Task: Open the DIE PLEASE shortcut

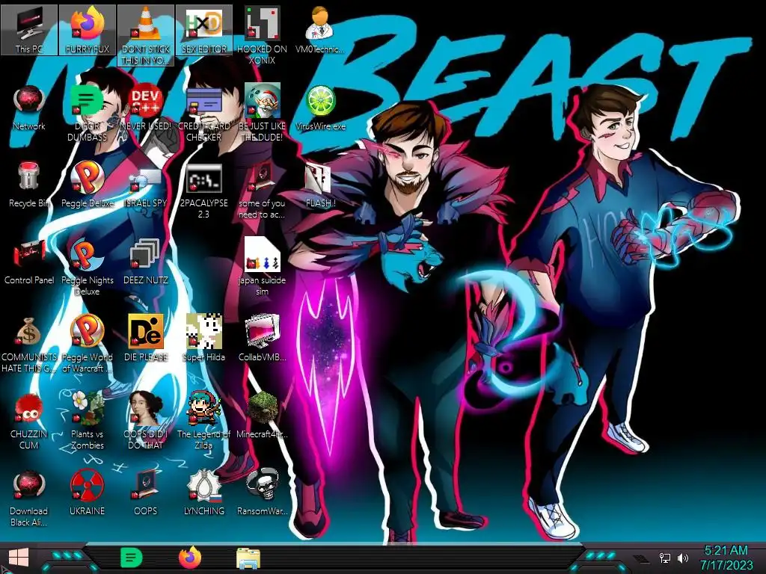Action: coord(146,338)
